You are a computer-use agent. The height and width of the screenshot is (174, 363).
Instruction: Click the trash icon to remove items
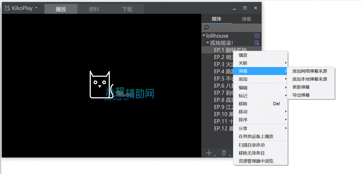tap(224, 153)
